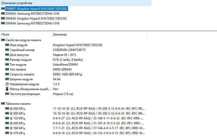This screenshot has width=217, height=139.
Task: Select value 'Unbuffered DIMM'
Action: 65,65
